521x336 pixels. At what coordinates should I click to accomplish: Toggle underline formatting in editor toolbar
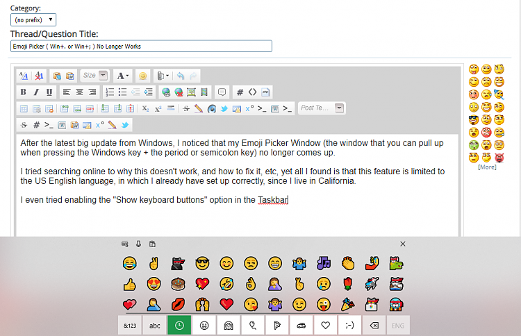coord(49,92)
